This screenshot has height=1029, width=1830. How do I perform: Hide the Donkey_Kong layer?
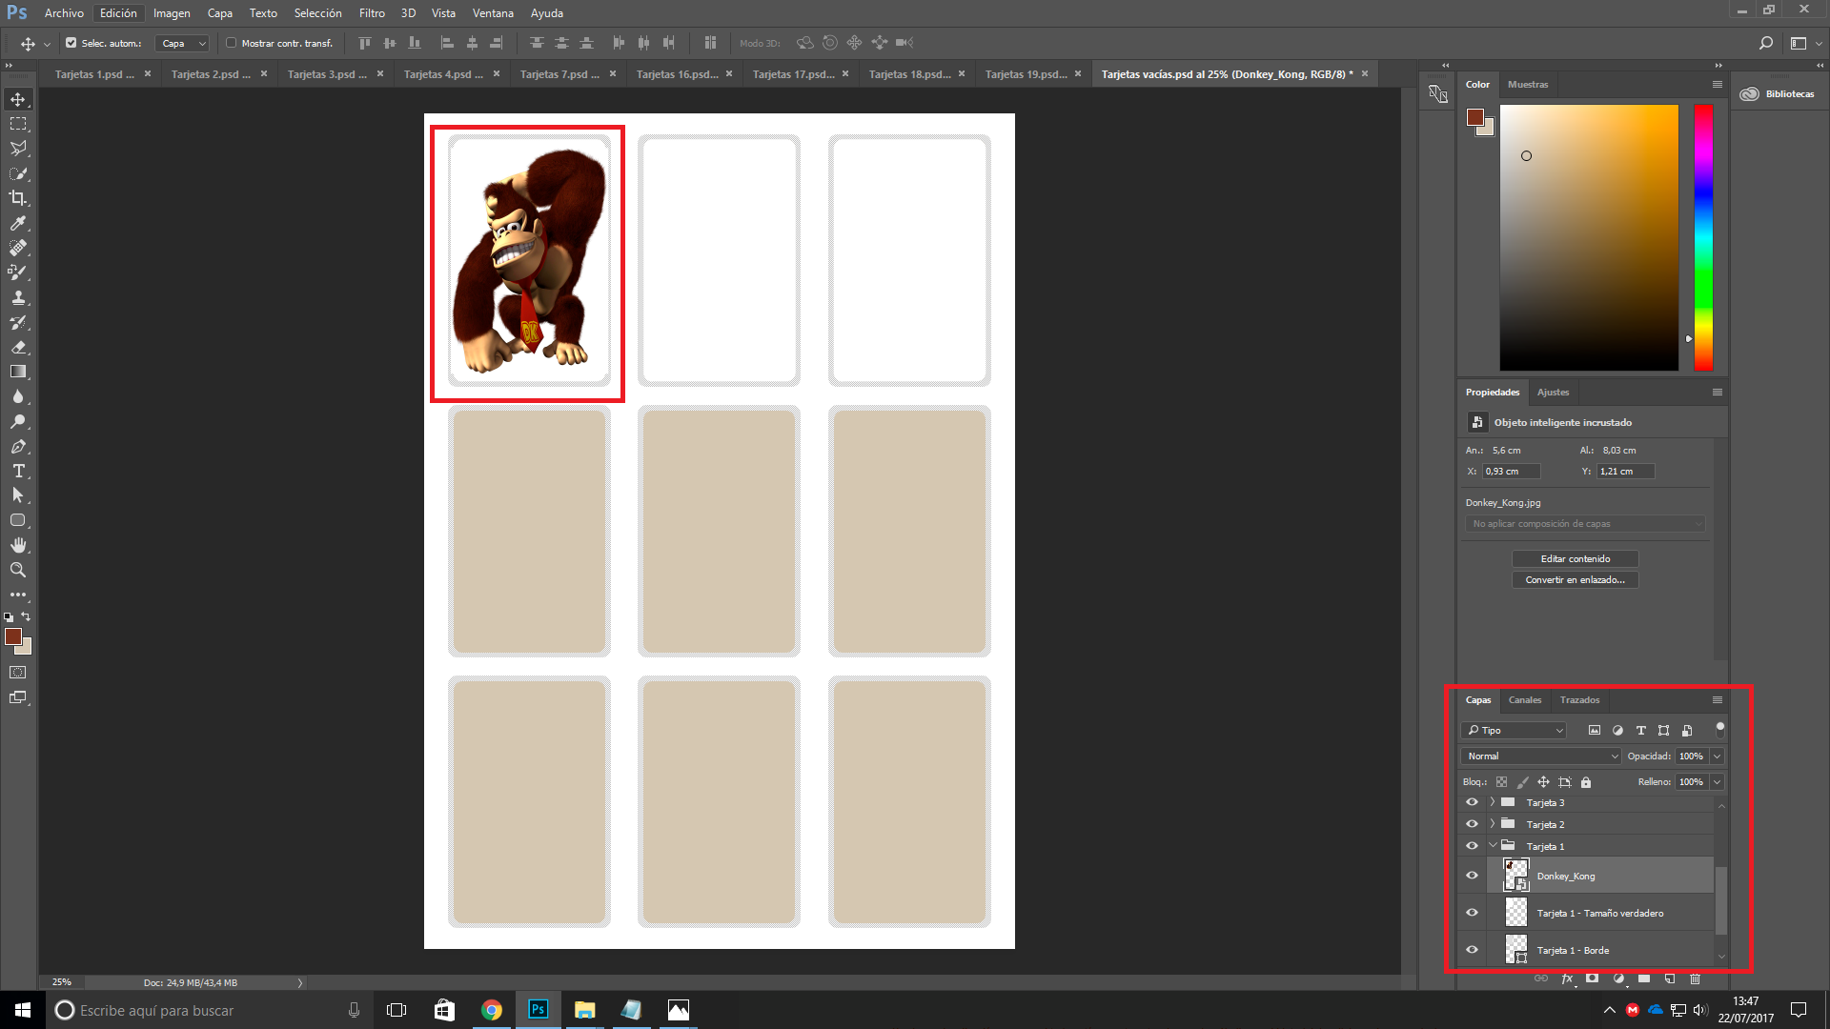click(x=1472, y=876)
